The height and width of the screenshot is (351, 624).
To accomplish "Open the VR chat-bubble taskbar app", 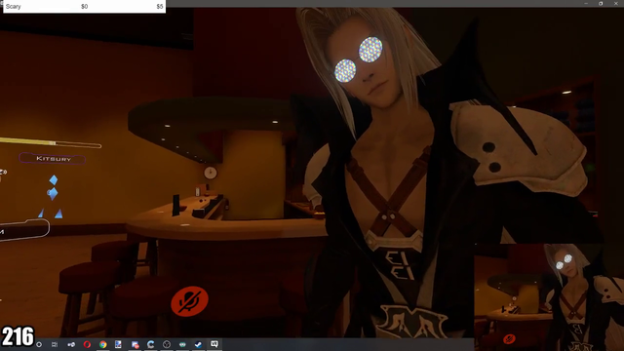I will pyautogui.click(x=214, y=344).
